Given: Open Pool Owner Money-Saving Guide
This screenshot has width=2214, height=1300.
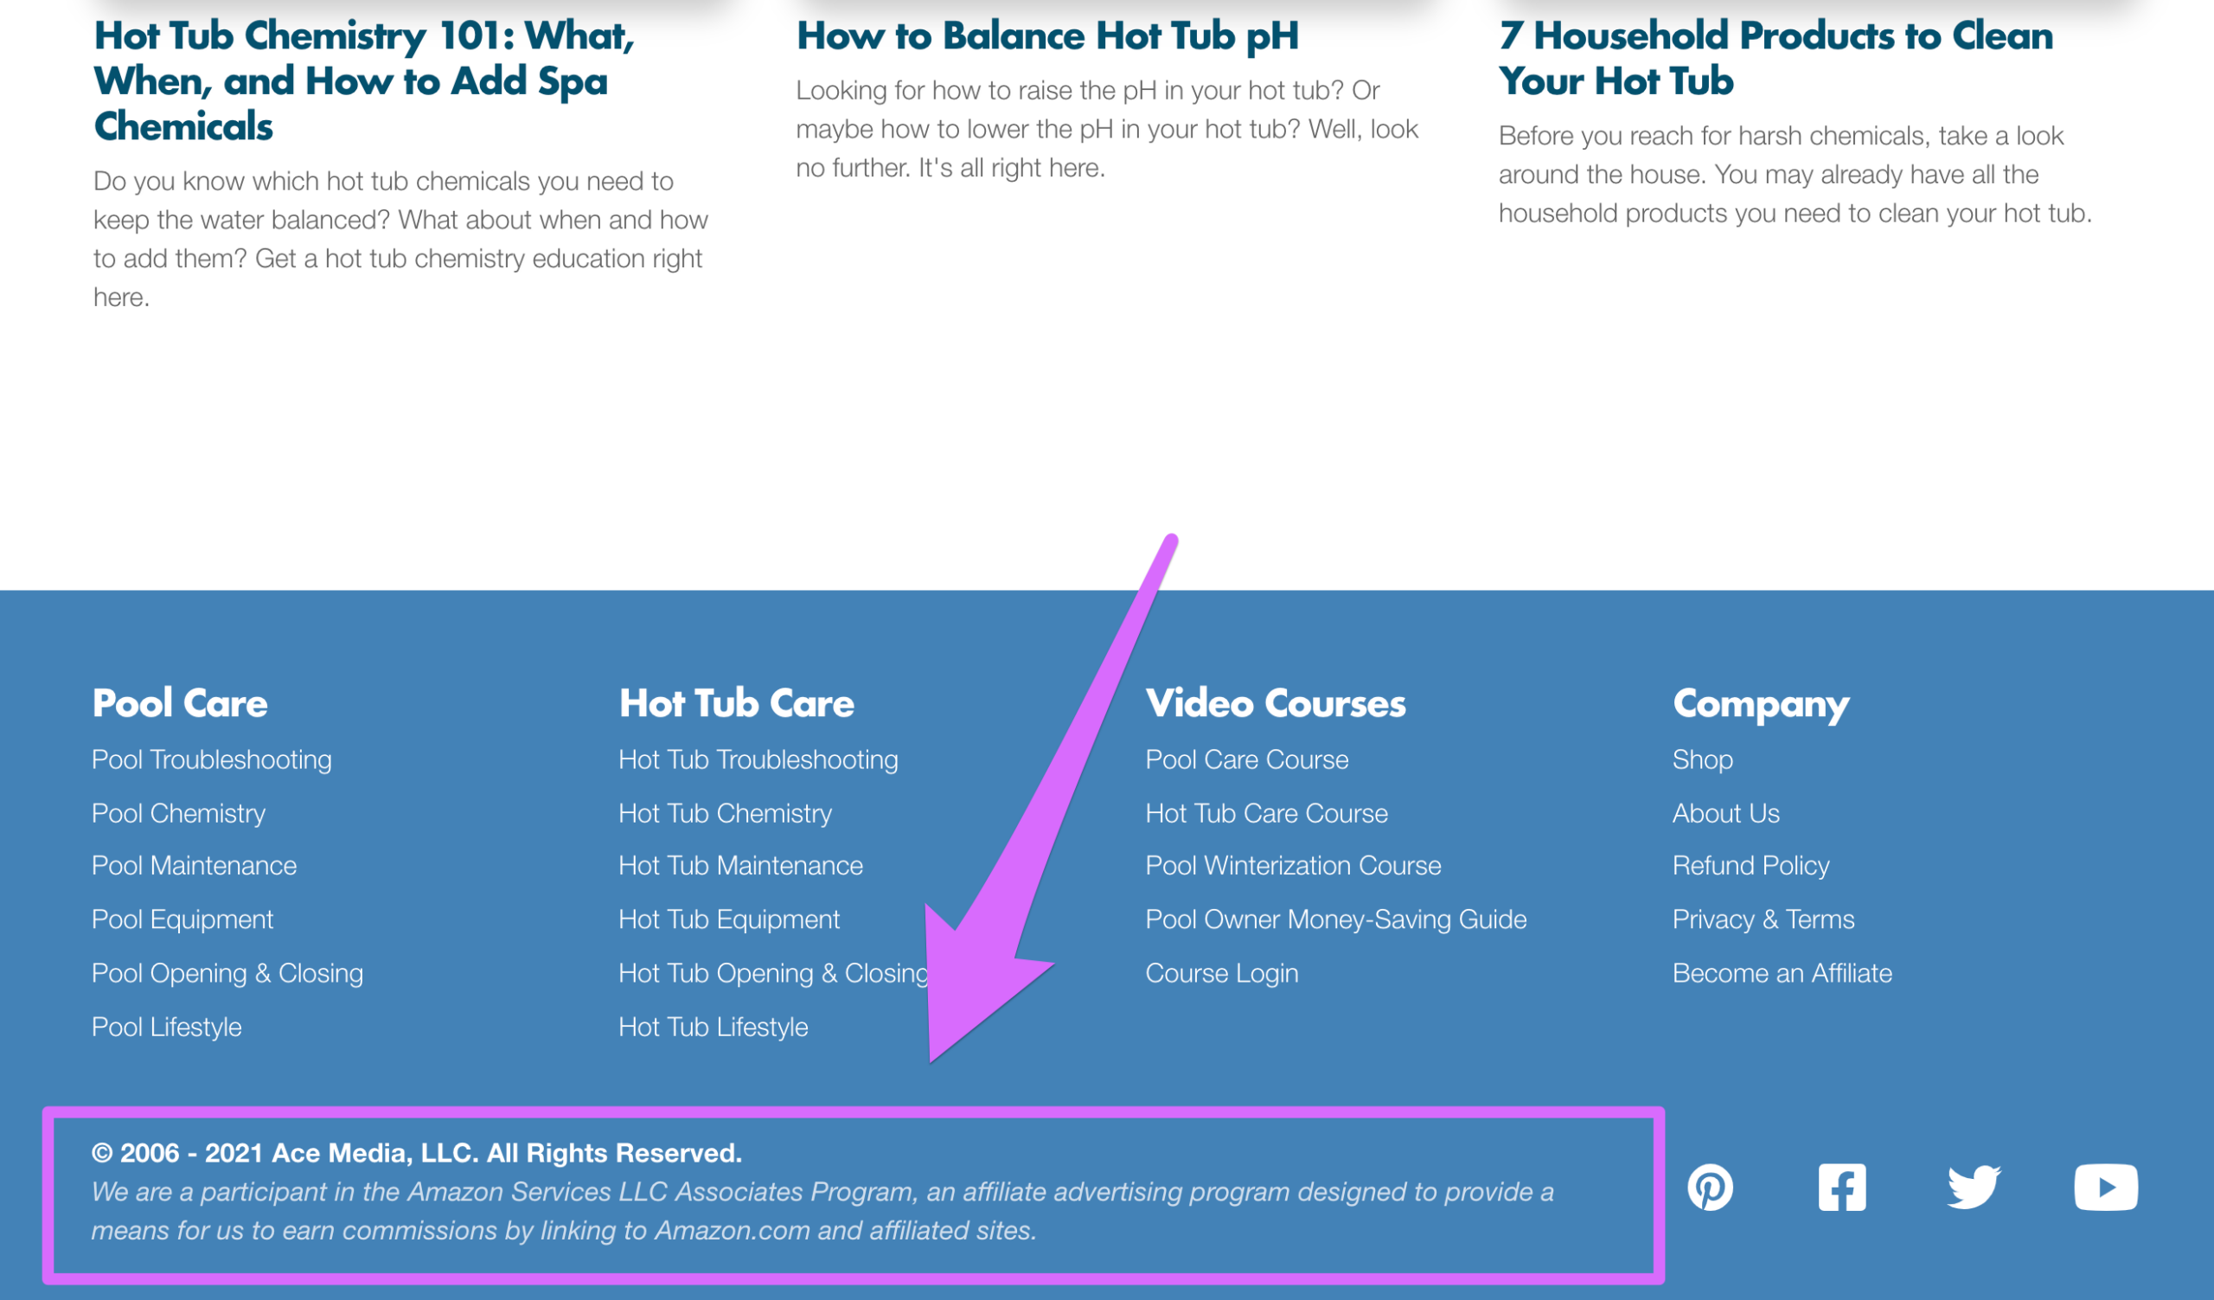Looking at the screenshot, I should [x=1335, y=919].
